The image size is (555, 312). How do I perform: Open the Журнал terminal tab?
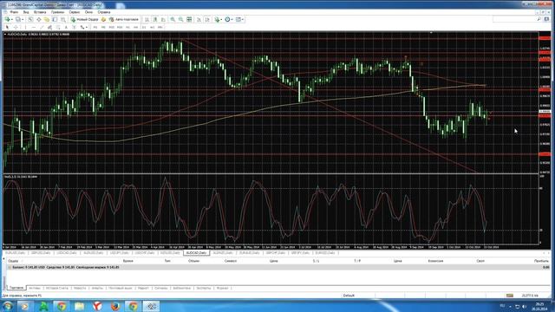click(x=222, y=289)
